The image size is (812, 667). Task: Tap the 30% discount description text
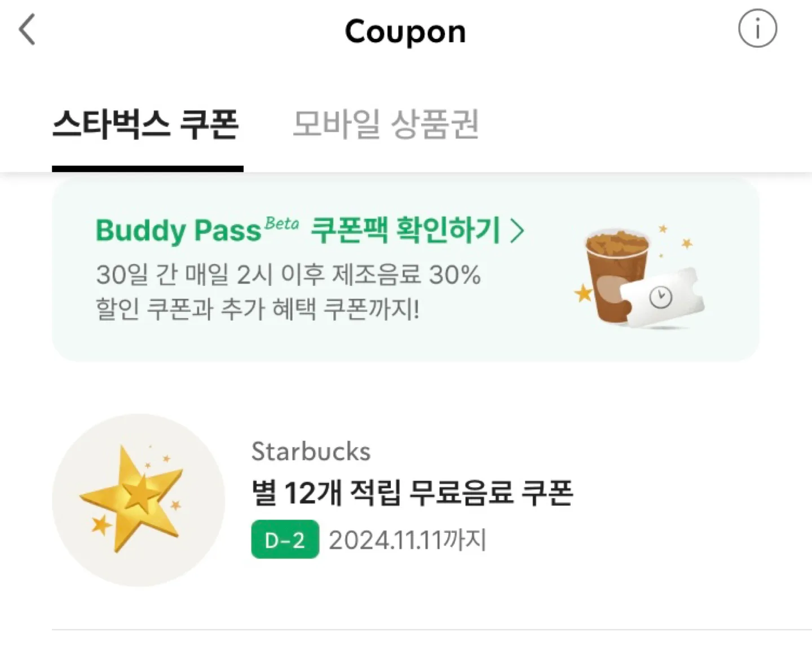(288, 275)
